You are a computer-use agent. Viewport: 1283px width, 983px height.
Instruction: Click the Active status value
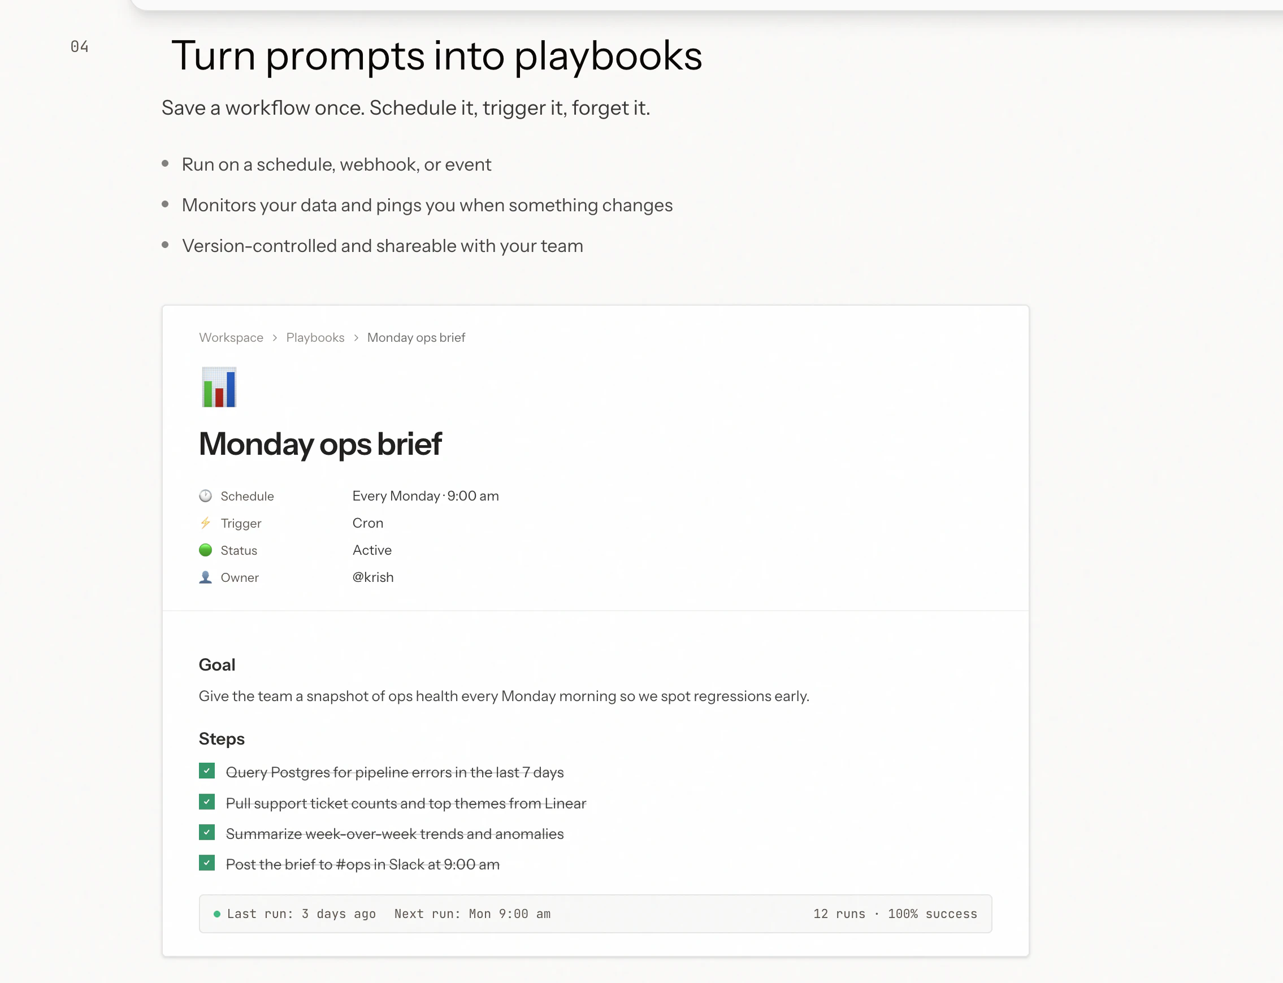(x=372, y=550)
